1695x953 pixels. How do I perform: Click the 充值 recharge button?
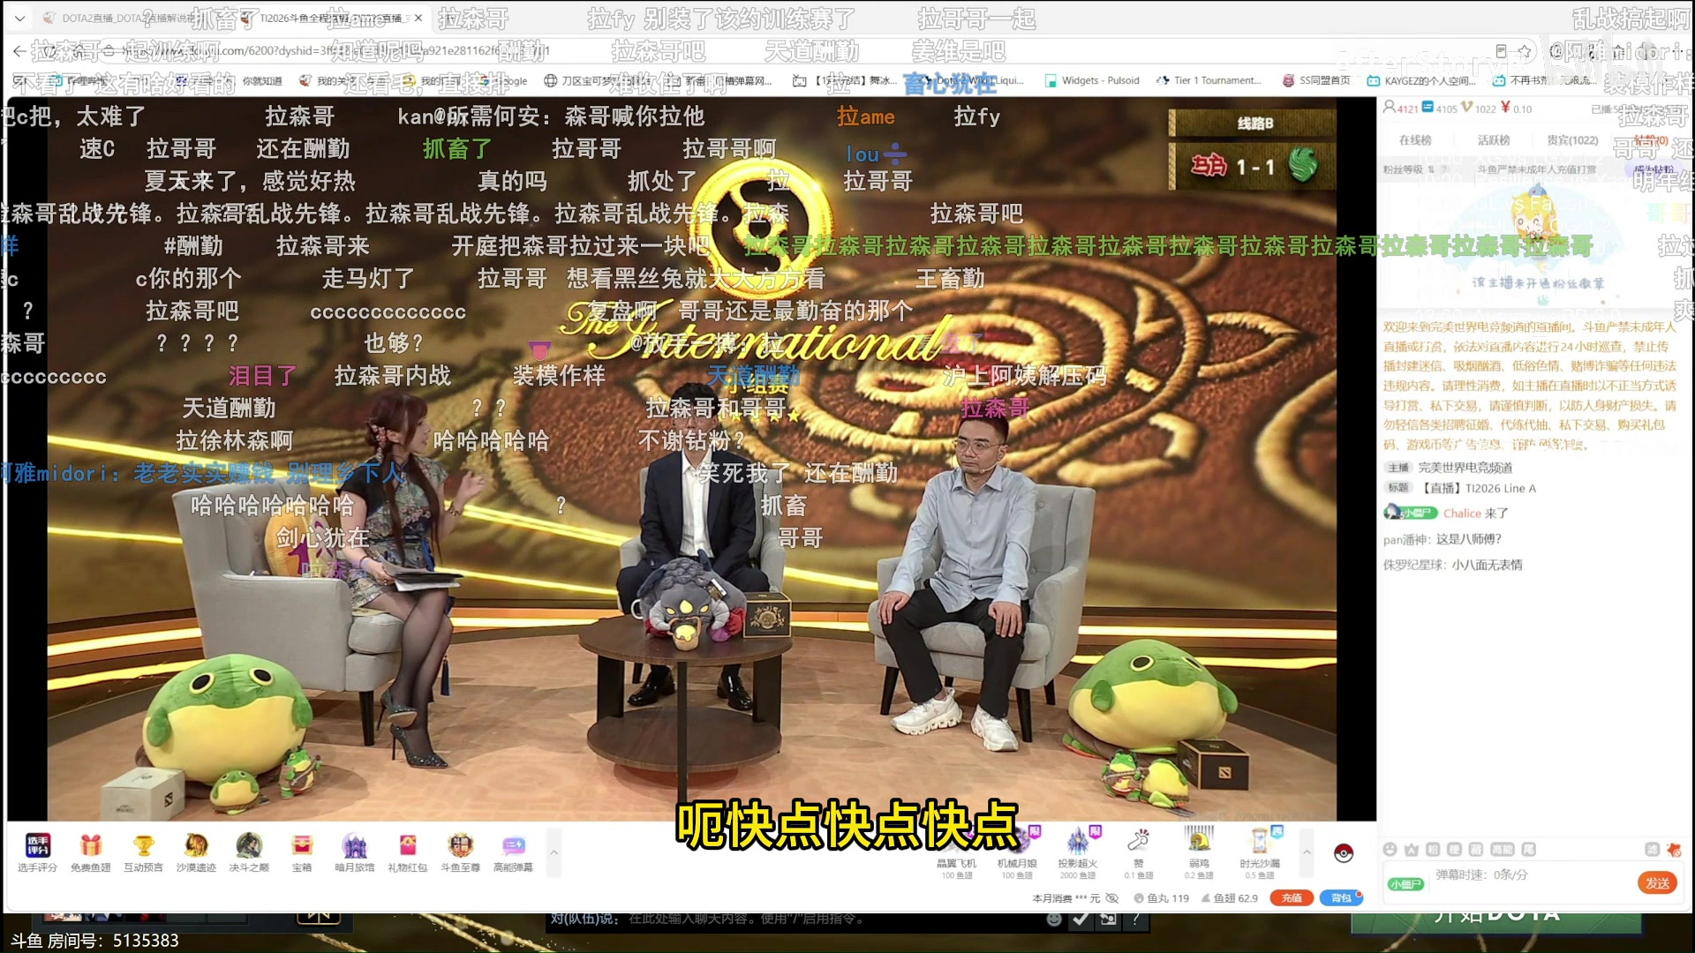point(1292,898)
